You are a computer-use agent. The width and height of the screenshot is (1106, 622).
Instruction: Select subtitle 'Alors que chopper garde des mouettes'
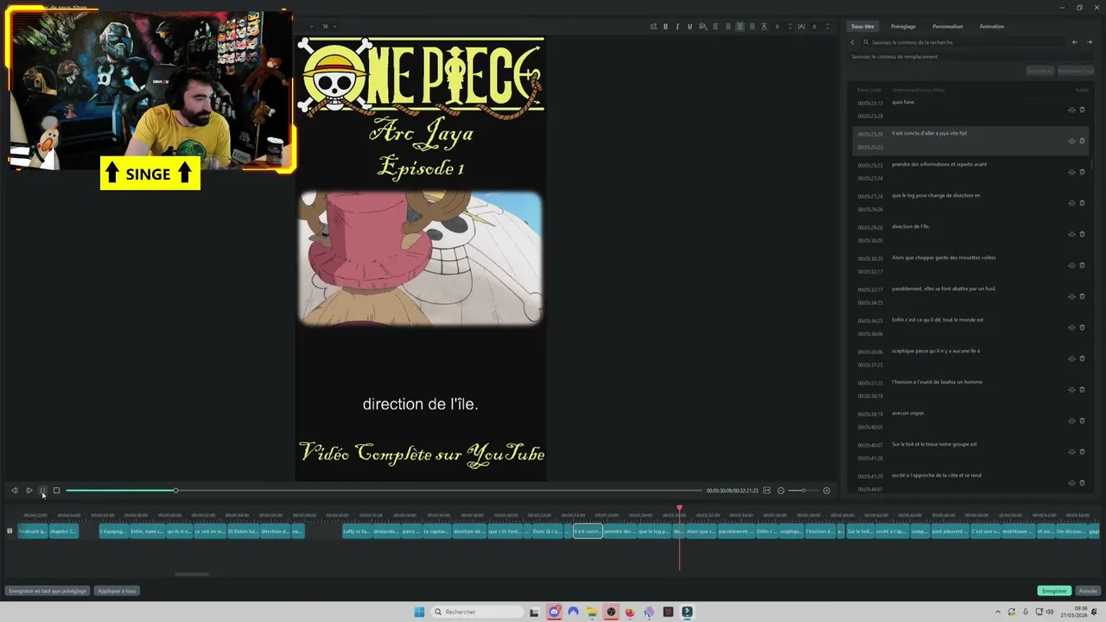(970, 264)
